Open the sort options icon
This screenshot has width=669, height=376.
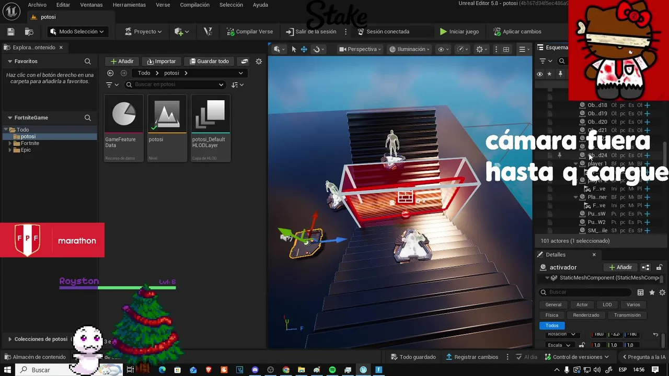coord(237,85)
